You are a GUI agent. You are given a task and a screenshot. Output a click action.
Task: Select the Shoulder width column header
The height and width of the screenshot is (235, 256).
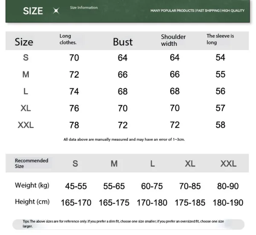pos(173,40)
